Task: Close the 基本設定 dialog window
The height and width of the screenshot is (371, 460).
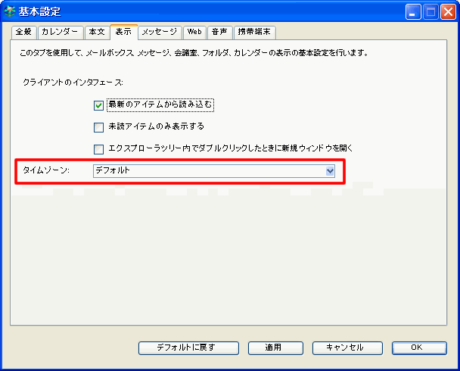Action: (448, 11)
